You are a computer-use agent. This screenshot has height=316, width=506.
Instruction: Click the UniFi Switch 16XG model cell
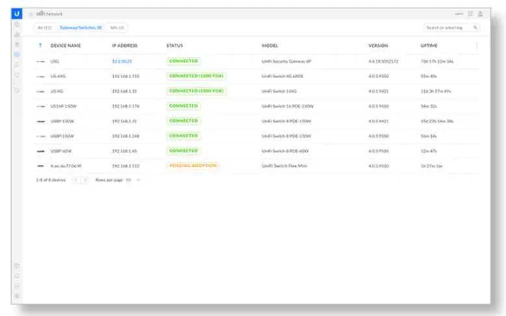(279, 91)
